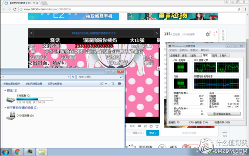The image size is (249, 156).
Task: Launch Chrome from the Windows taskbar
Action: pos(17,152)
